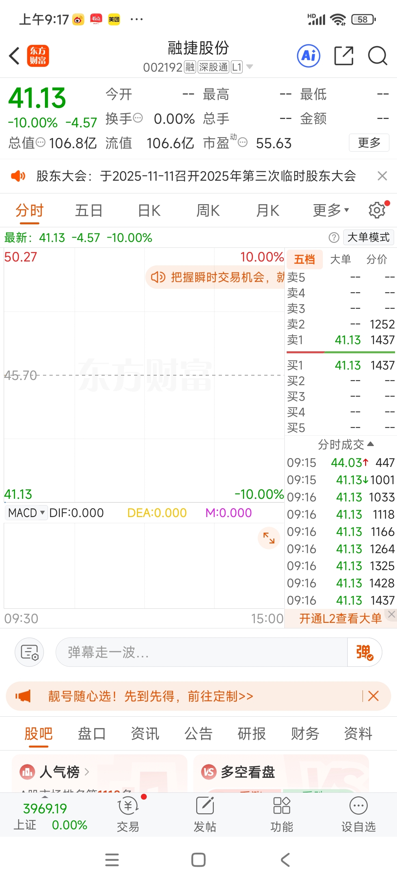Open the 东方财富 app logo
The height and width of the screenshot is (883, 397).
tap(38, 56)
